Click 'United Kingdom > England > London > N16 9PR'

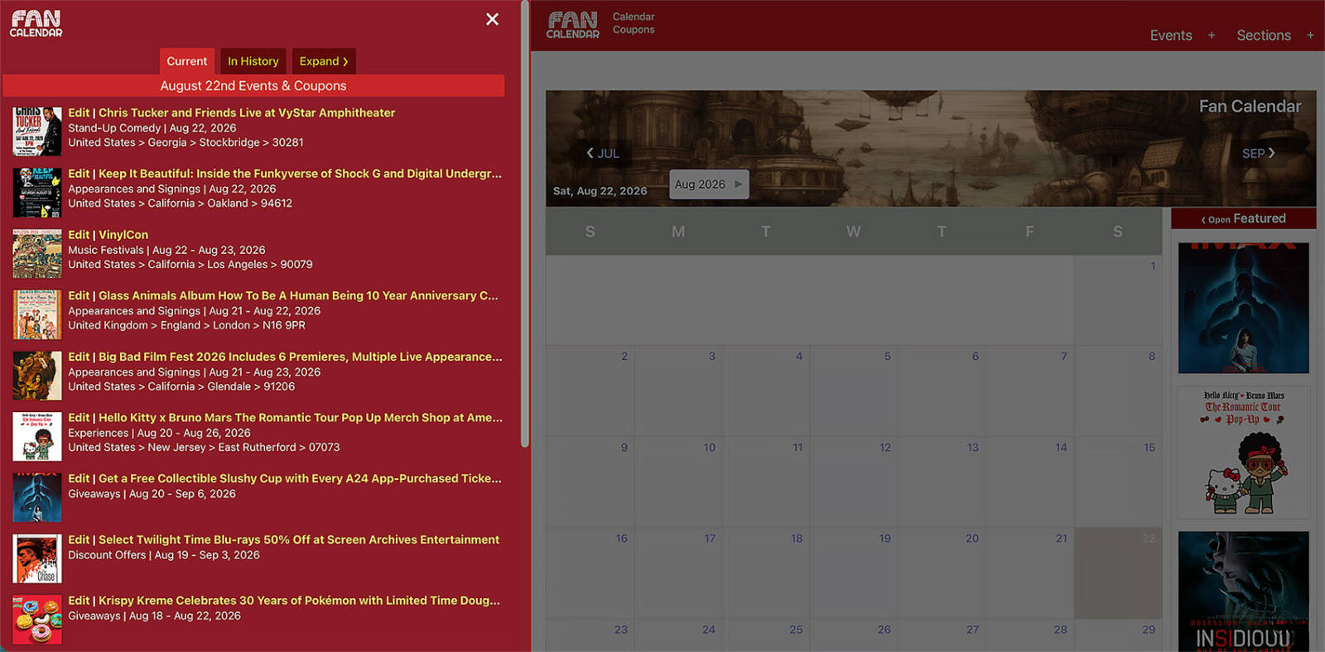click(x=186, y=325)
